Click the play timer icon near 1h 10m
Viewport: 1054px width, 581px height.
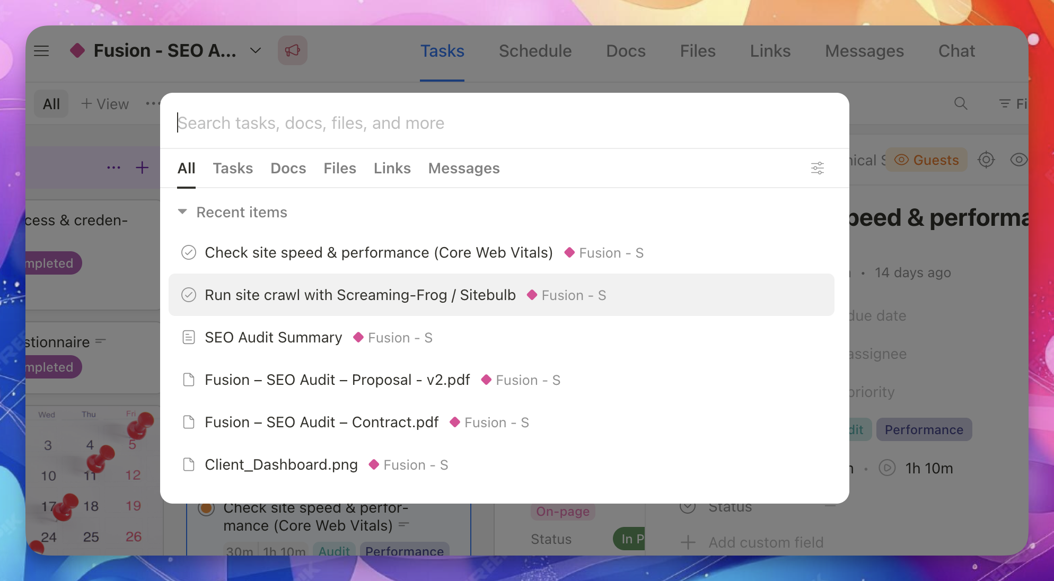[x=887, y=468]
